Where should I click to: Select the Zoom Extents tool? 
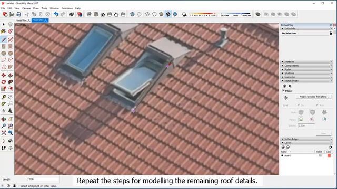(x=4, y=133)
